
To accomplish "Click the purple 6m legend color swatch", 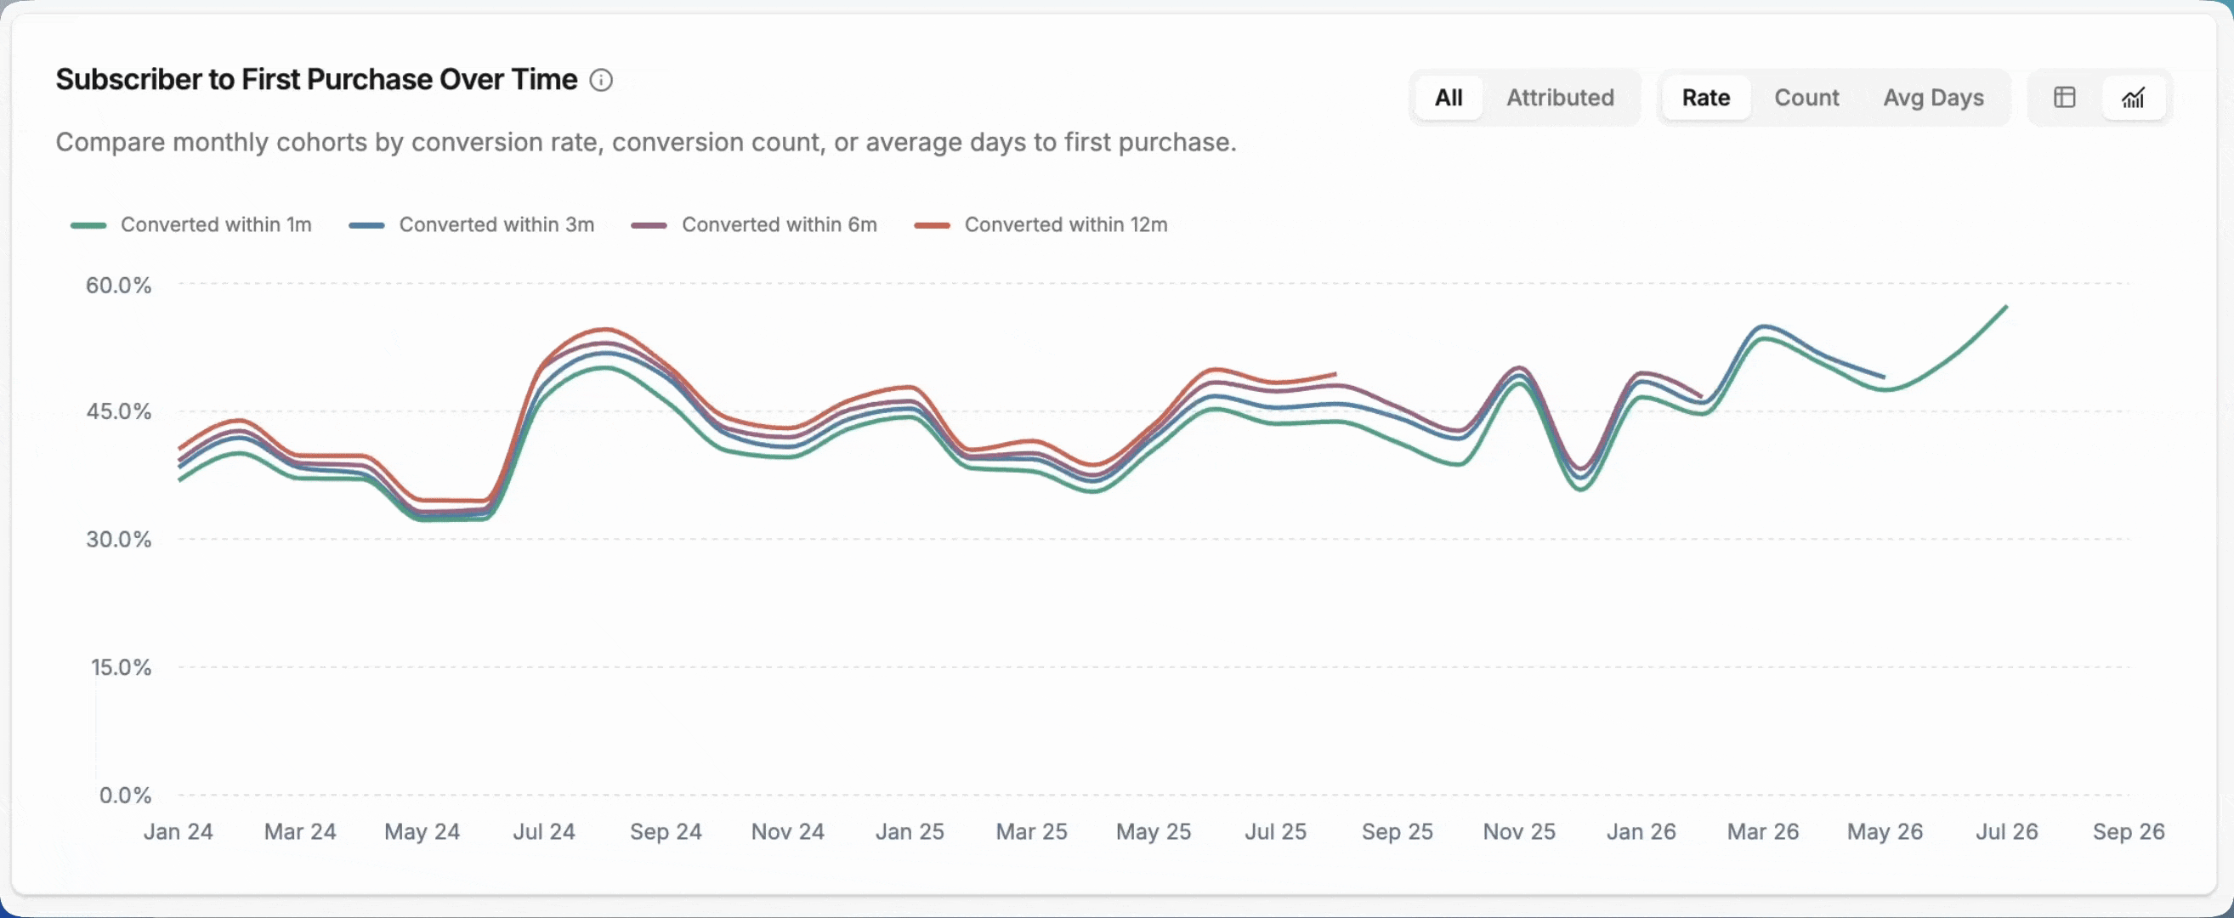I will click(x=649, y=225).
